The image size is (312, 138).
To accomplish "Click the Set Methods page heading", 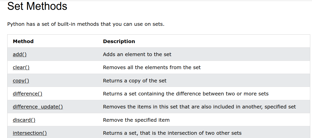I will [37, 6].
